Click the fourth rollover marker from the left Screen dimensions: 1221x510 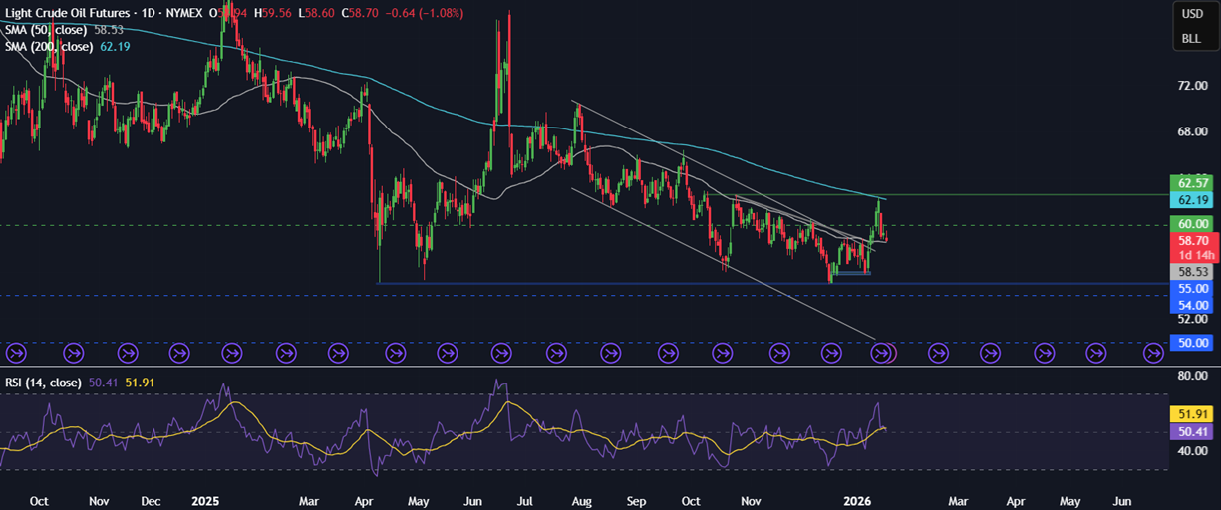(x=180, y=352)
